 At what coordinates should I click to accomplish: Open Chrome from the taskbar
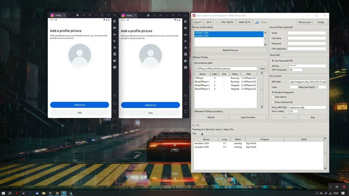tap(57, 193)
